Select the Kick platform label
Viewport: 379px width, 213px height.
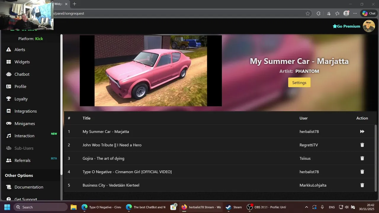point(39,39)
